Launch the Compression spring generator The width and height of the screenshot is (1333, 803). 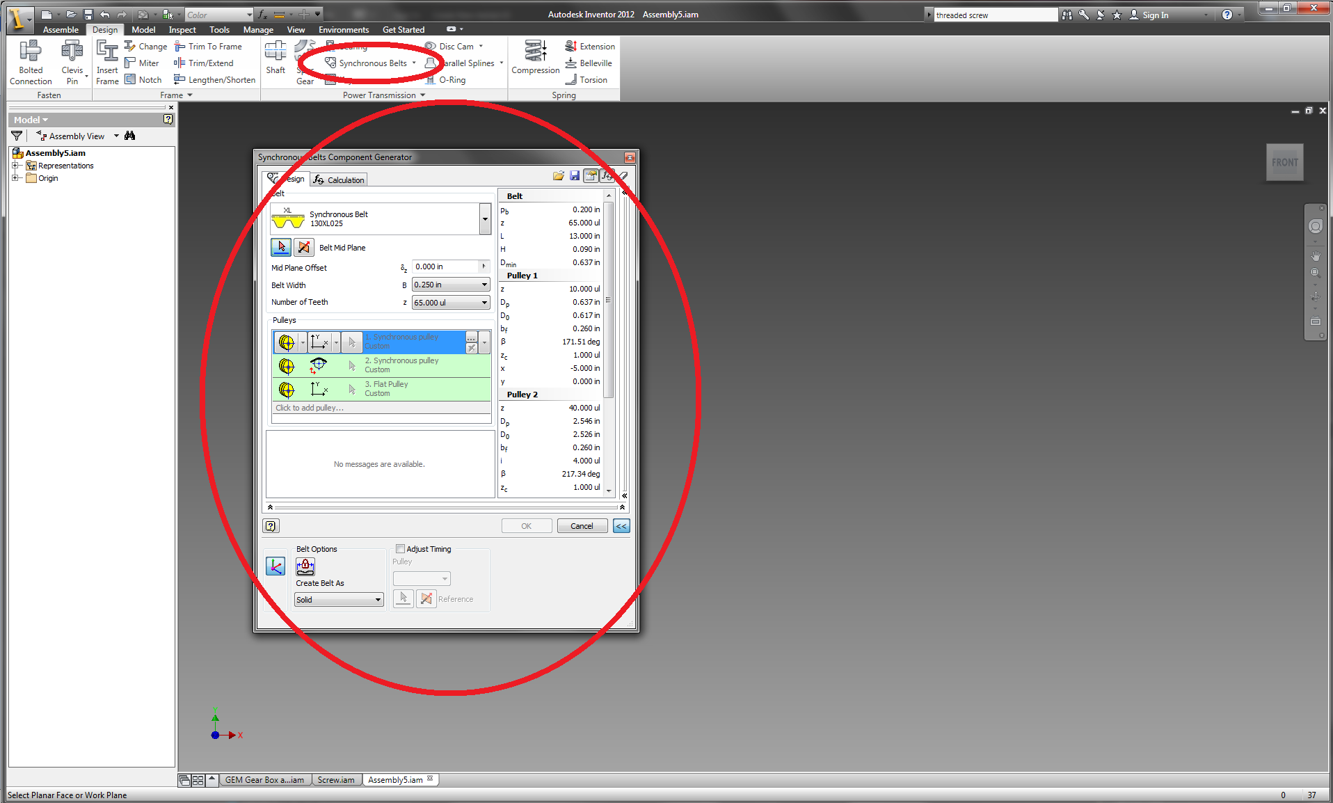click(x=535, y=57)
